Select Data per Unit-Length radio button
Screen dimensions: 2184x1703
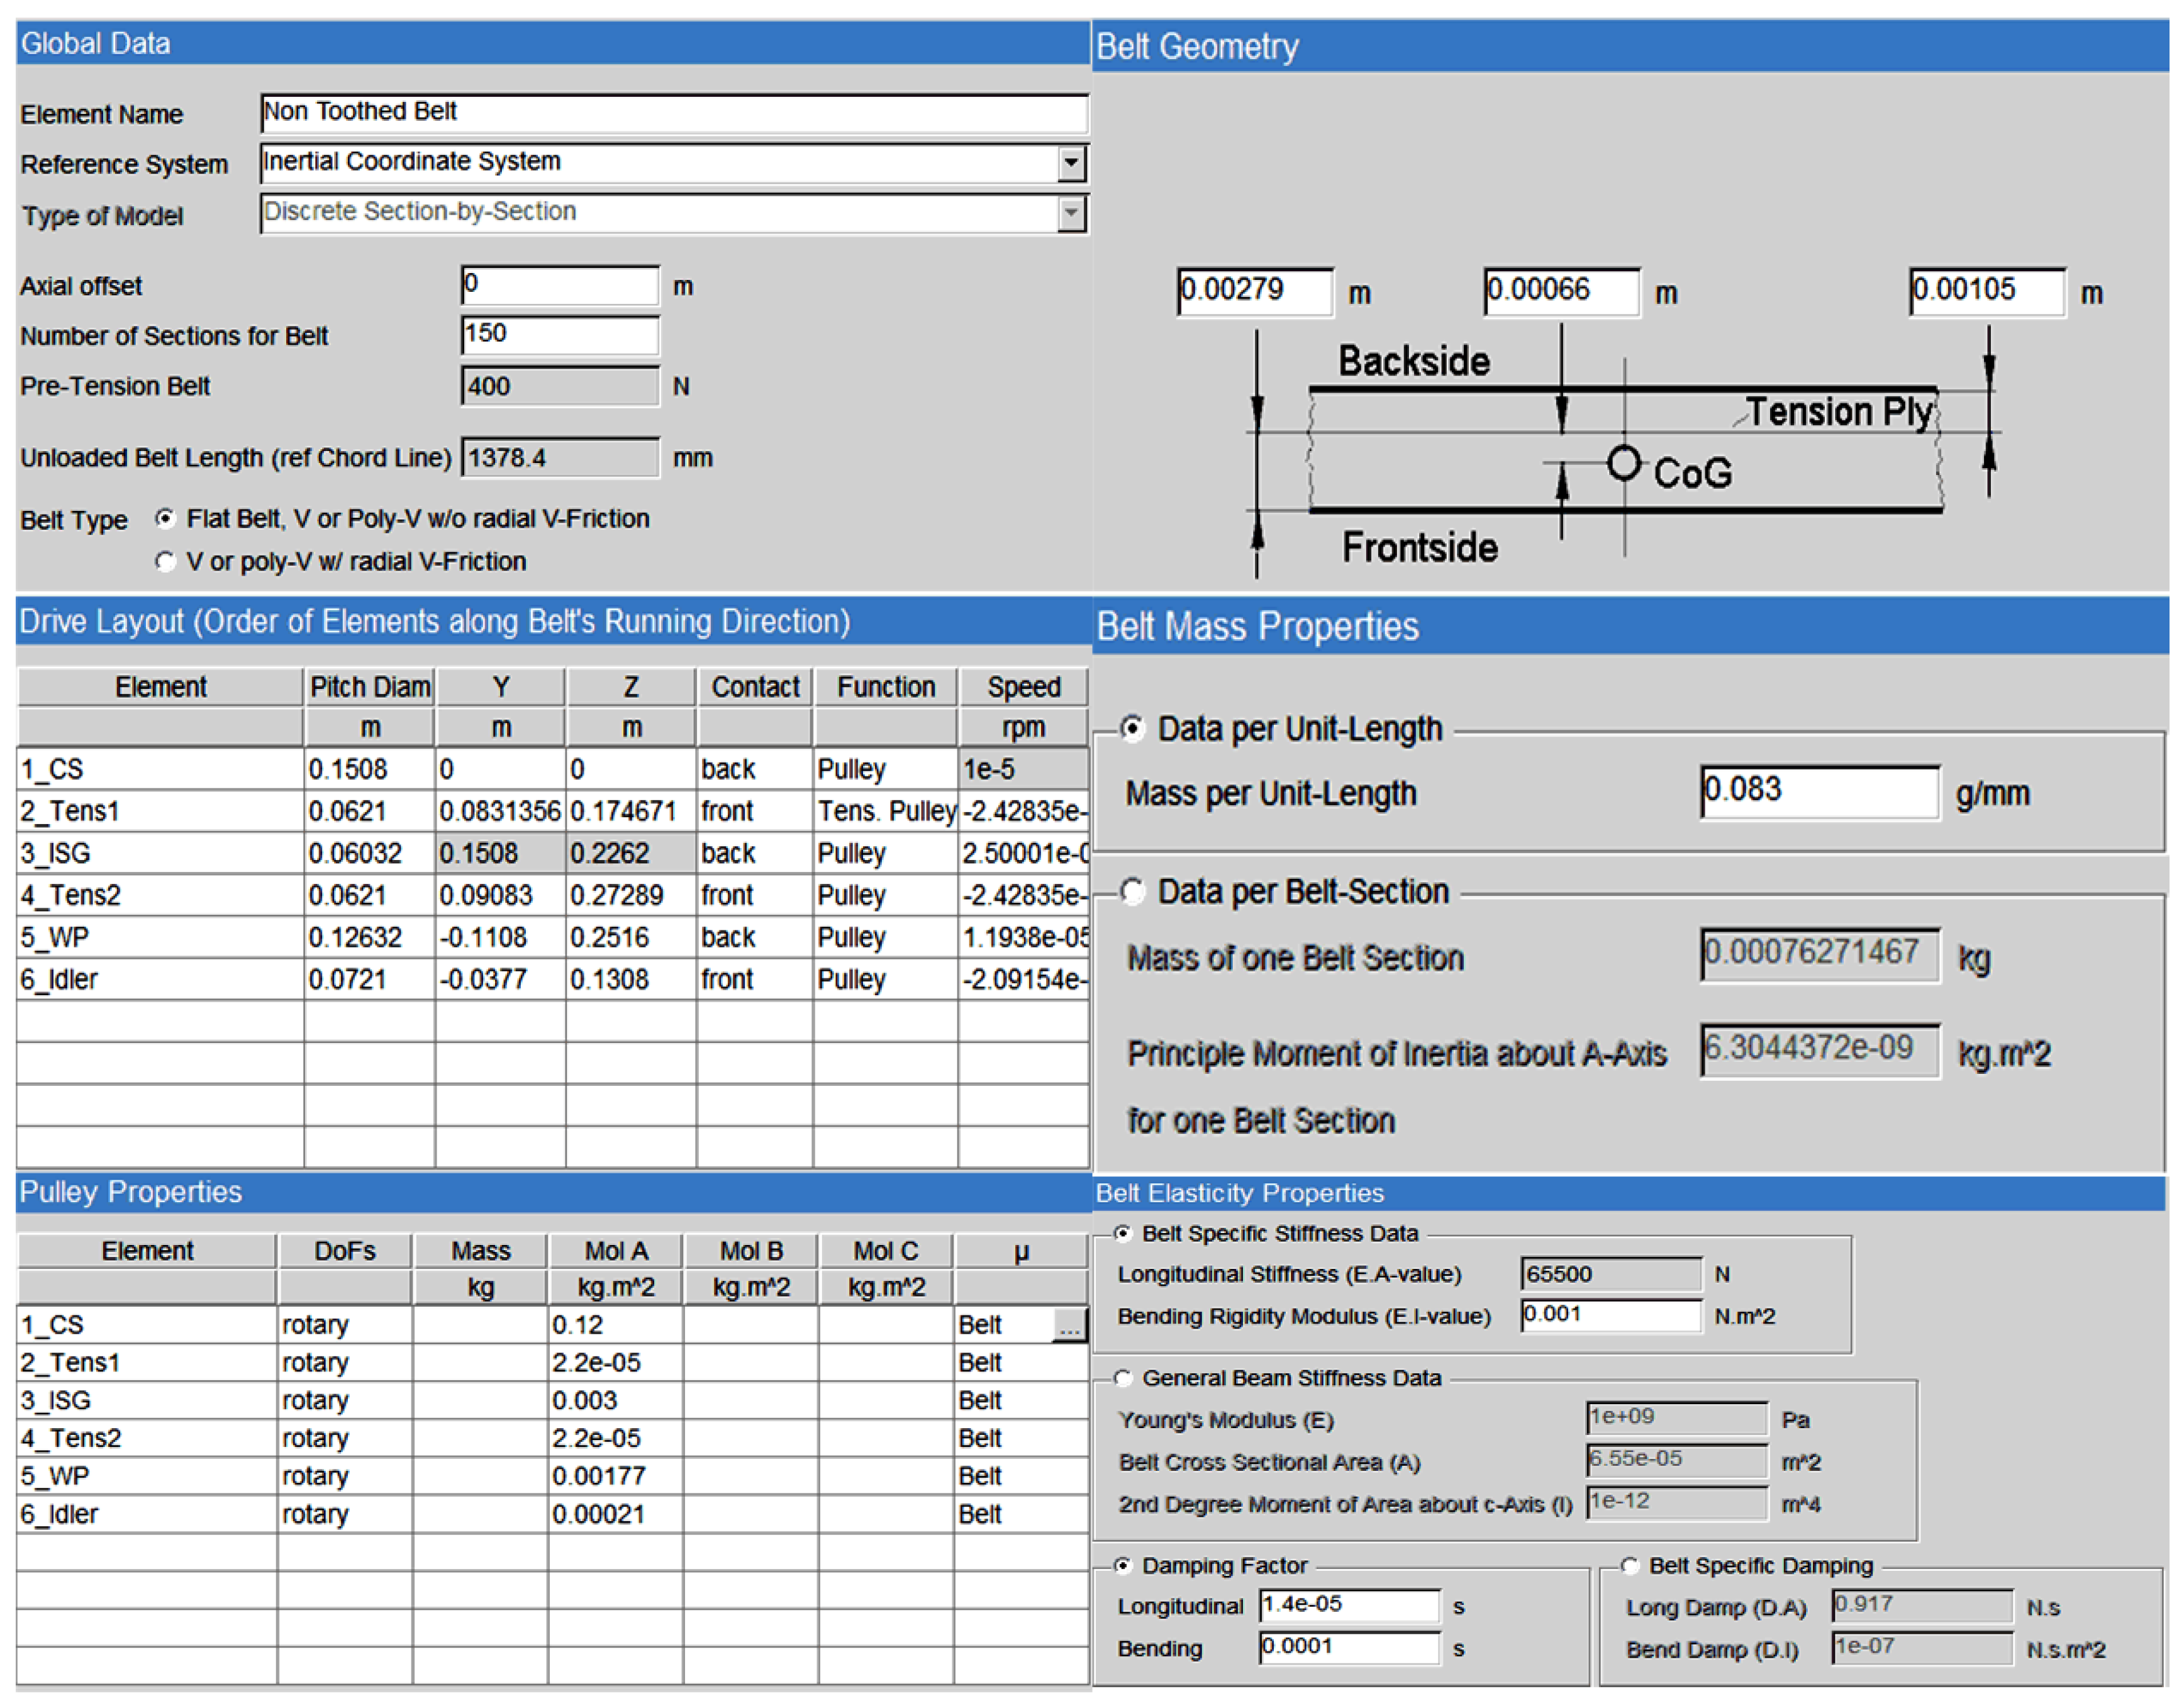pos(1132,728)
